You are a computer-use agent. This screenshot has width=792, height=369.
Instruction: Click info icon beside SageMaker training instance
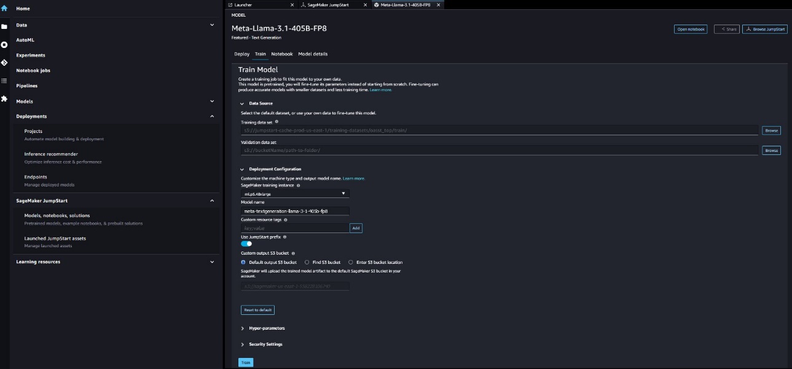299,185
